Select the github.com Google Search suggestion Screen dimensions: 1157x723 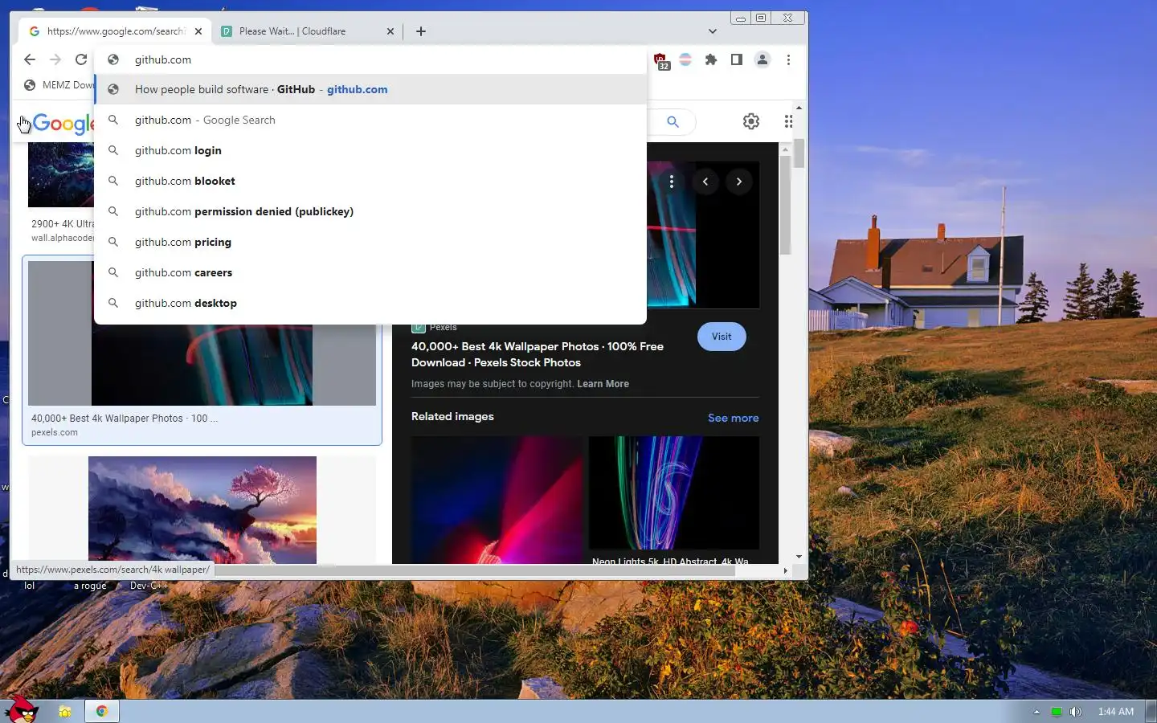click(370, 120)
